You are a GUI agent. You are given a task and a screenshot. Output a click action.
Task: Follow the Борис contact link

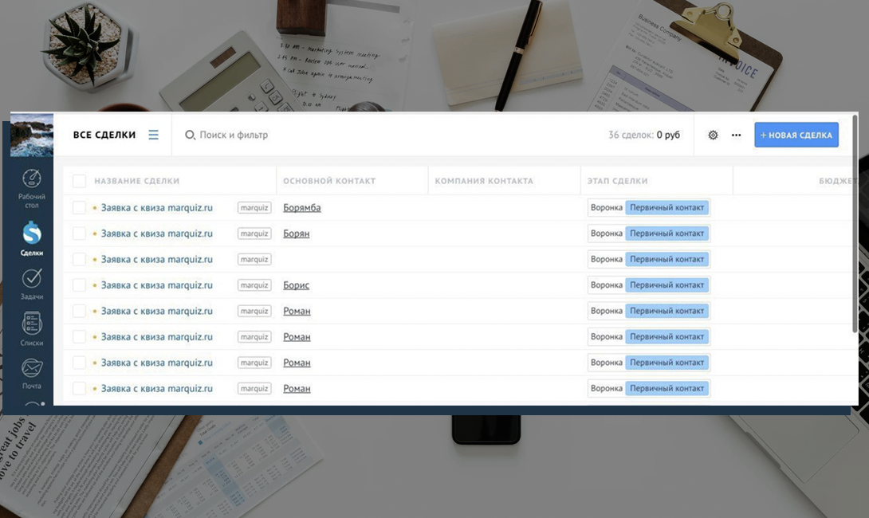296,285
